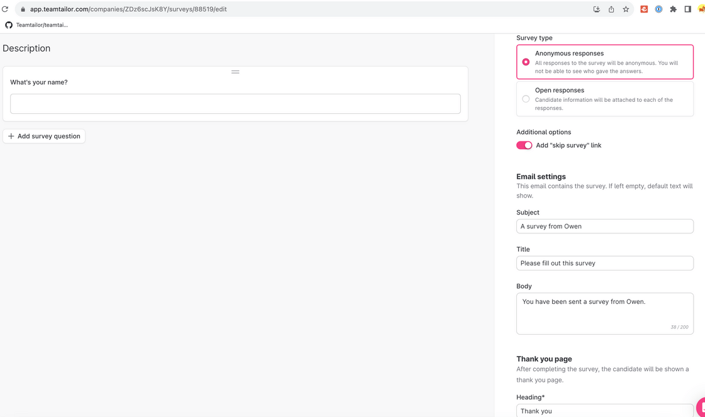Reload the page with the refresh icon
This screenshot has width=705, height=417.
click(x=5, y=9)
